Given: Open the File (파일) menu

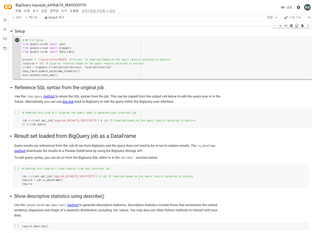Looking at the screenshot, I should point(18,11).
